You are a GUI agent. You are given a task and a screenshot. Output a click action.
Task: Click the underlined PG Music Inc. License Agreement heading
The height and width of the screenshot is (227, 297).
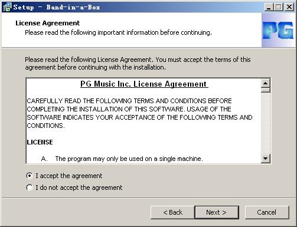point(144,84)
